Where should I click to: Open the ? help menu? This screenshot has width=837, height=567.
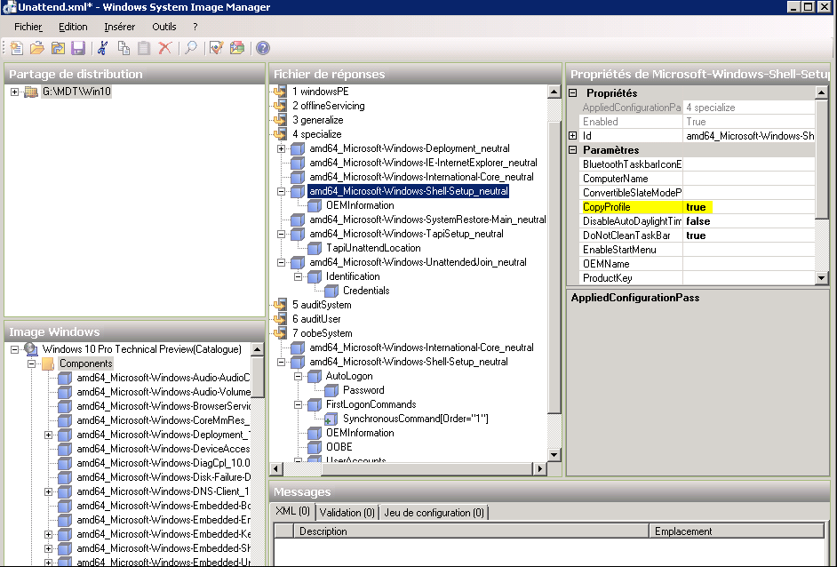[195, 27]
